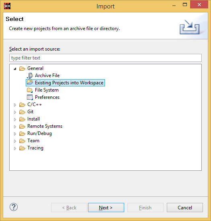211x221 pixels.
Task: Click the File System folder icon
Action: click(x=30, y=90)
